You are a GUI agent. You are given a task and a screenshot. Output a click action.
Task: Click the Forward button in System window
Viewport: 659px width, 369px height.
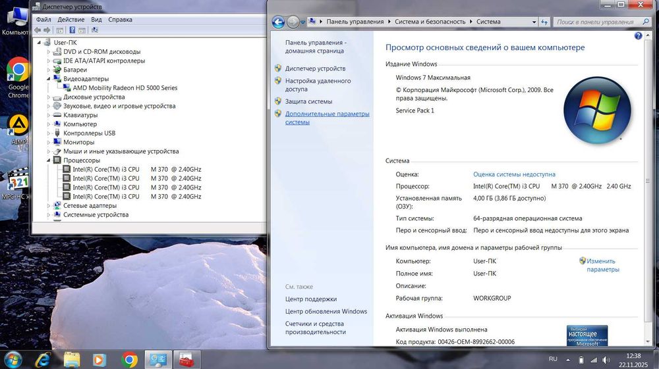click(x=293, y=22)
